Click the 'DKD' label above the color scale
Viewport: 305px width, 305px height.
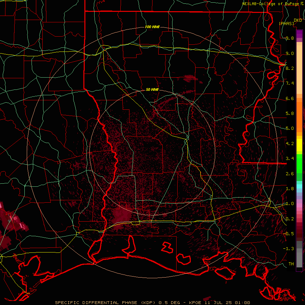298,20
